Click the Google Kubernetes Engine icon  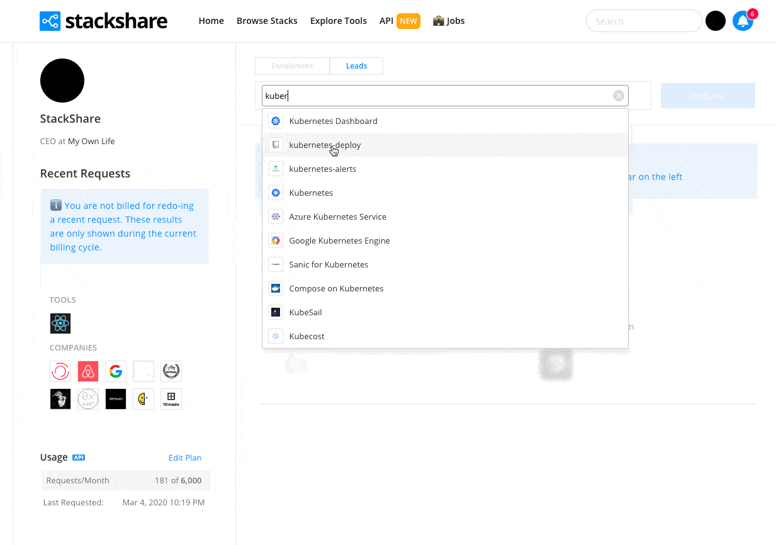tap(275, 240)
